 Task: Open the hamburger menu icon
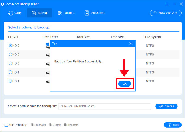tap(167, 4)
